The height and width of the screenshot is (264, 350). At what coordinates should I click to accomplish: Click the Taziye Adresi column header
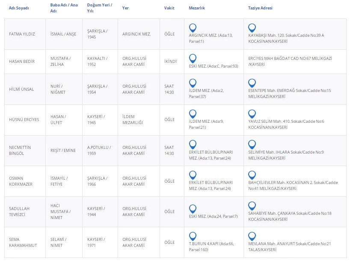[260, 8]
